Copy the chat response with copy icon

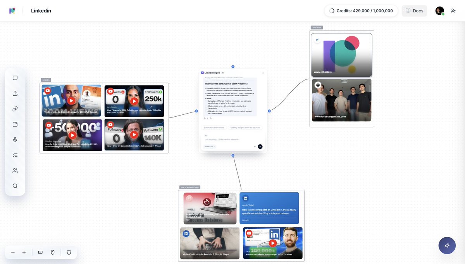(x=205, y=118)
